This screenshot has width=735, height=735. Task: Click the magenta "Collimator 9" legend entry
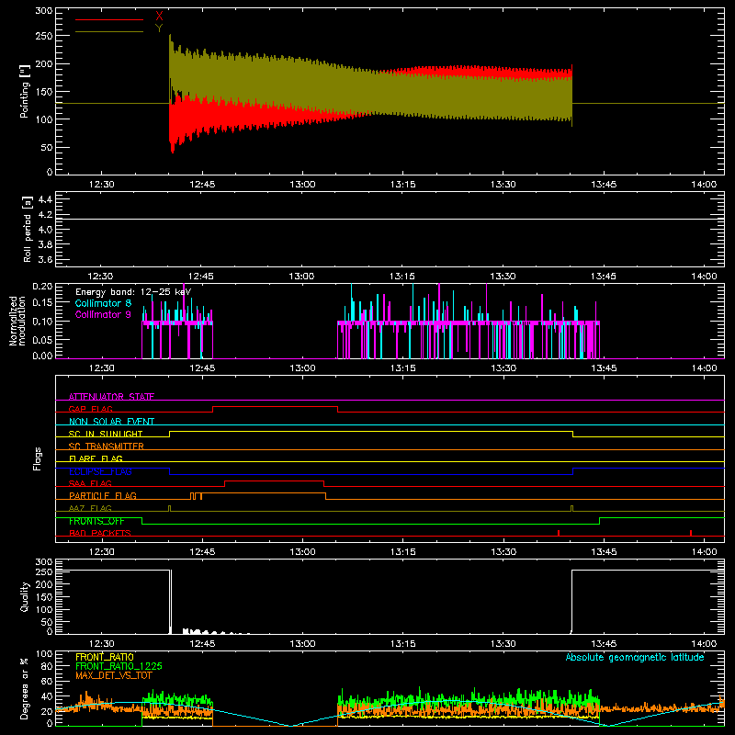[x=103, y=314]
